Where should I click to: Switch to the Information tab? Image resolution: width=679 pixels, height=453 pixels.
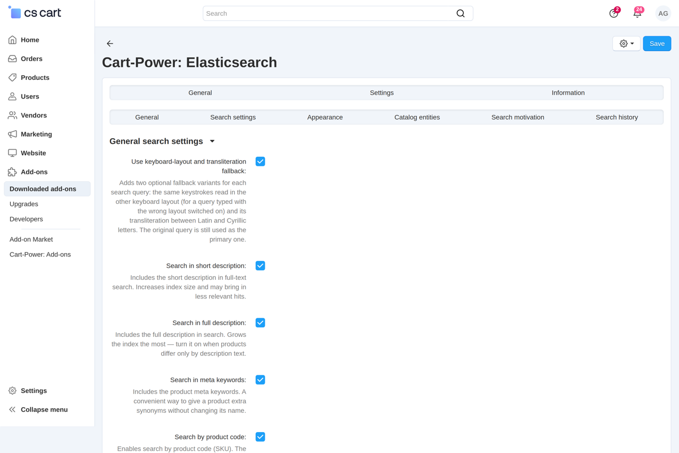(568, 93)
